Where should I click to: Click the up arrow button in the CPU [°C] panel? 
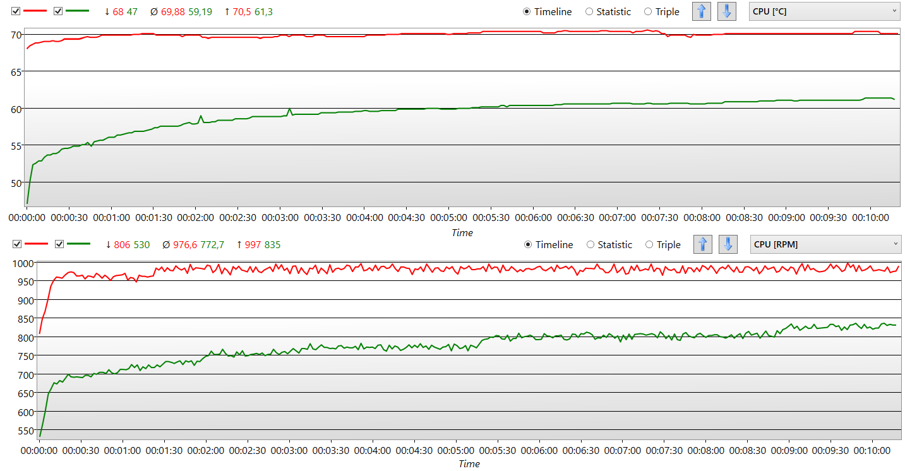[702, 11]
